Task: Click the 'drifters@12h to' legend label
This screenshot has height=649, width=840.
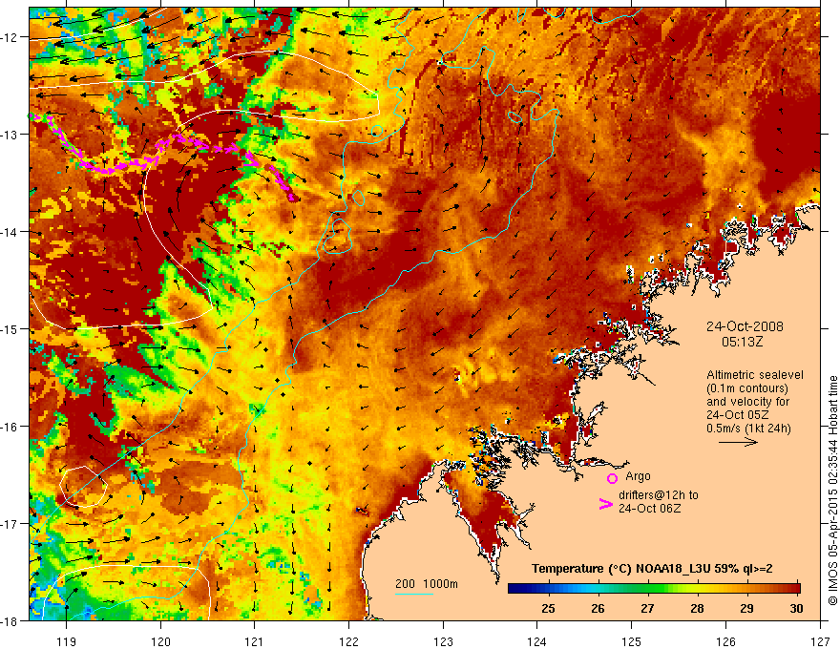Action: (x=659, y=495)
